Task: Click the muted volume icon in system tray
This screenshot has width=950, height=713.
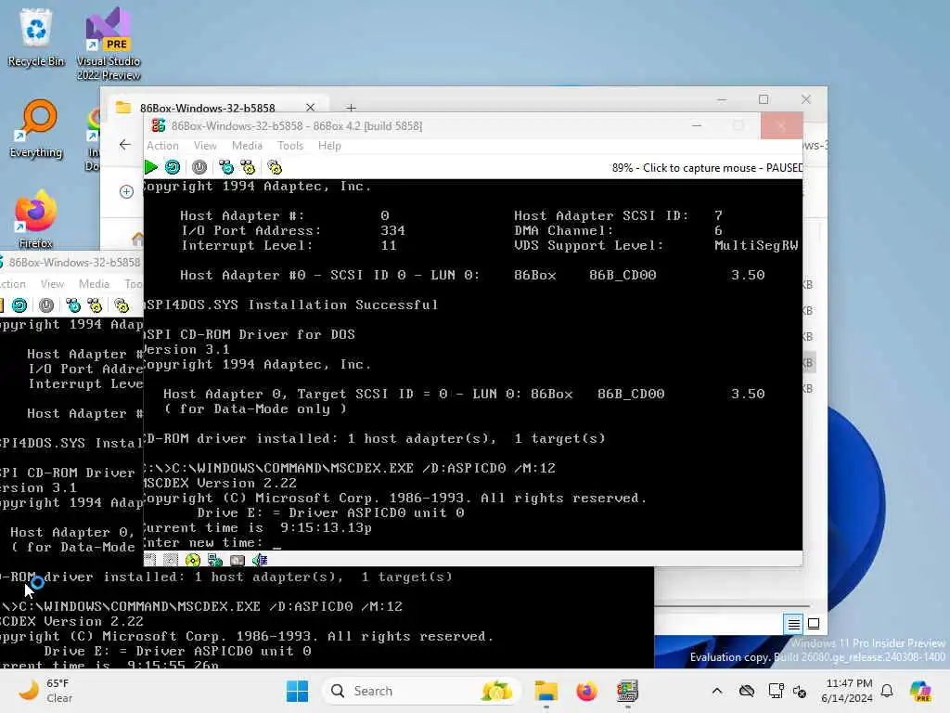Action: (800, 691)
